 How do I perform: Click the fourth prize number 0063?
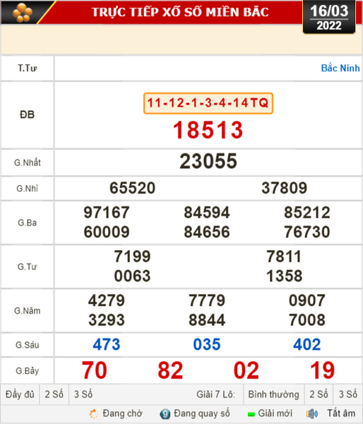[x=133, y=276]
